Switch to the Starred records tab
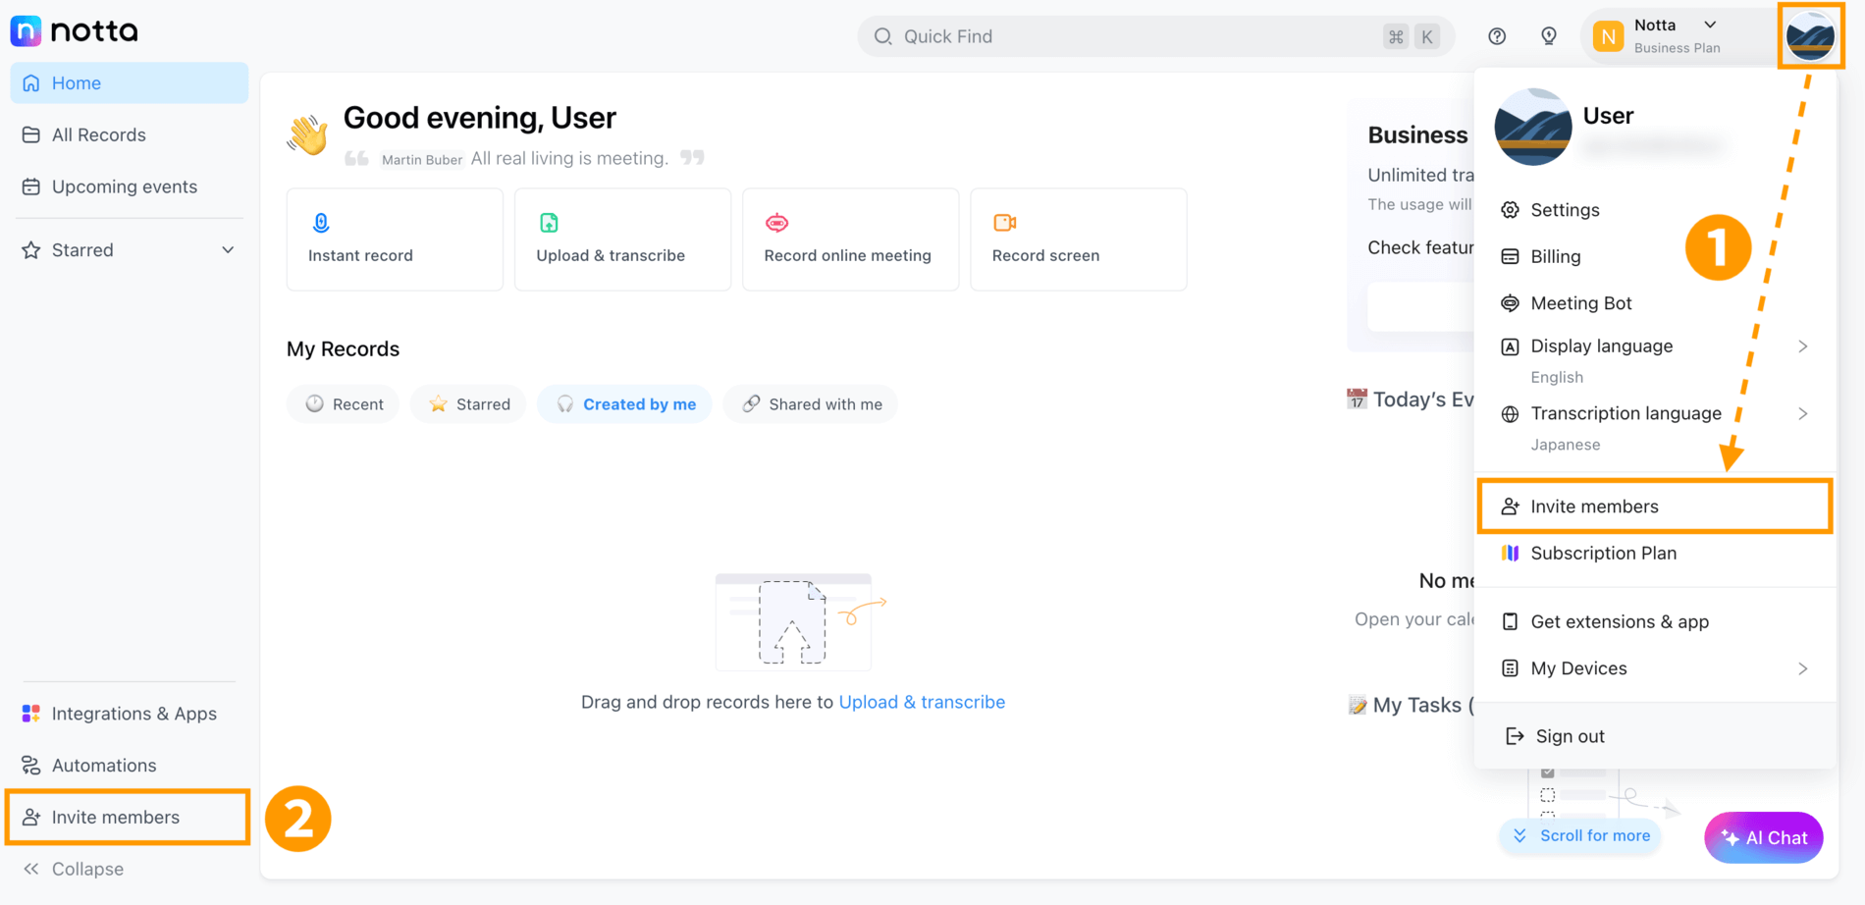This screenshot has height=905, width=1865. pyautogui.click(x=468, y=404)
